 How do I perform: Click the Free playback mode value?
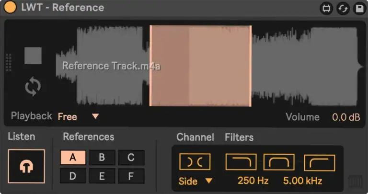tap(68, 116)
